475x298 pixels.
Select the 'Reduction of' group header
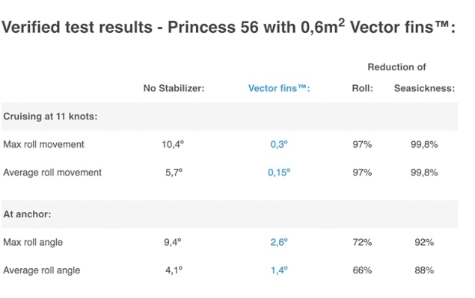(396, 67)
